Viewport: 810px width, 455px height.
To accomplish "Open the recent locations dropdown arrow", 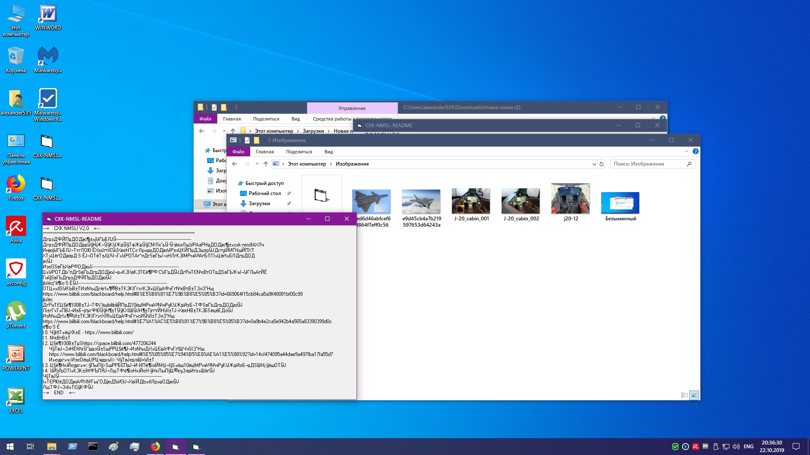I will pyautogui.click(x=257, y=164).
